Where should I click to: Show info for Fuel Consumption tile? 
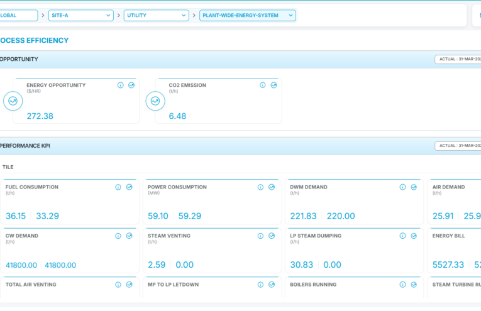118,187
